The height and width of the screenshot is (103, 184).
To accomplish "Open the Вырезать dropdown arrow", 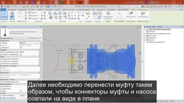I will pos(39,15).
